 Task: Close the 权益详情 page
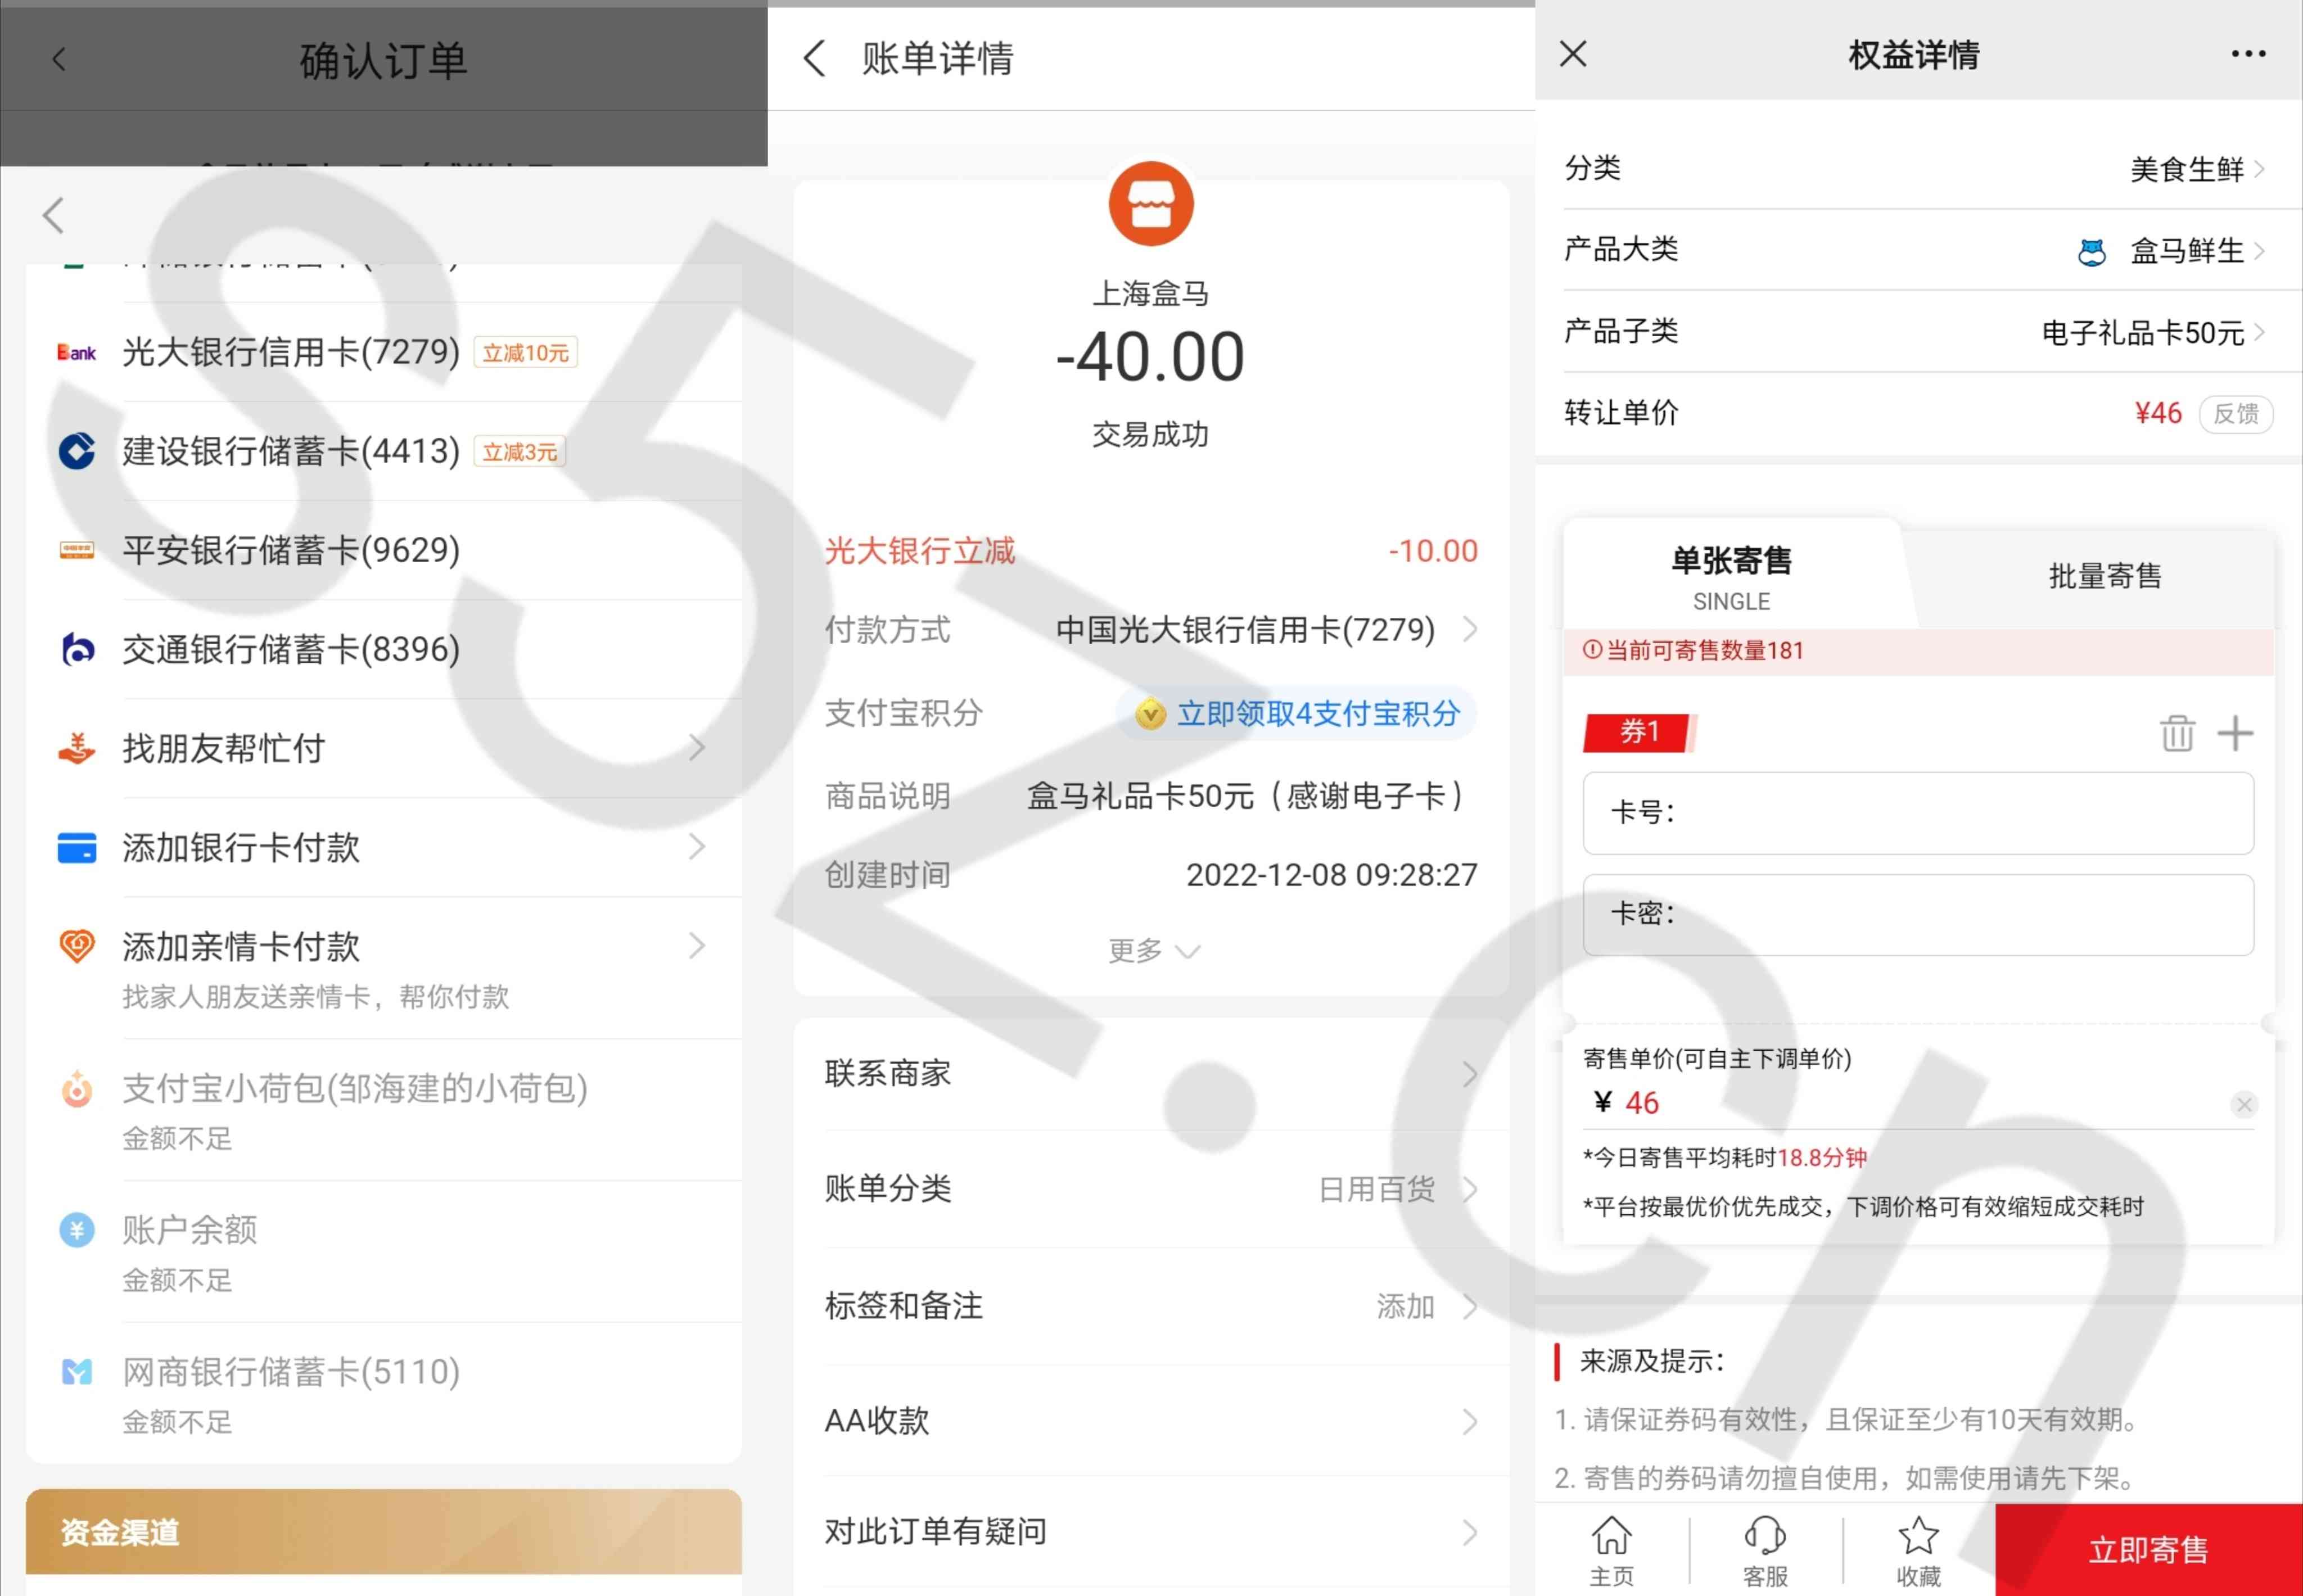[1573, 54]
